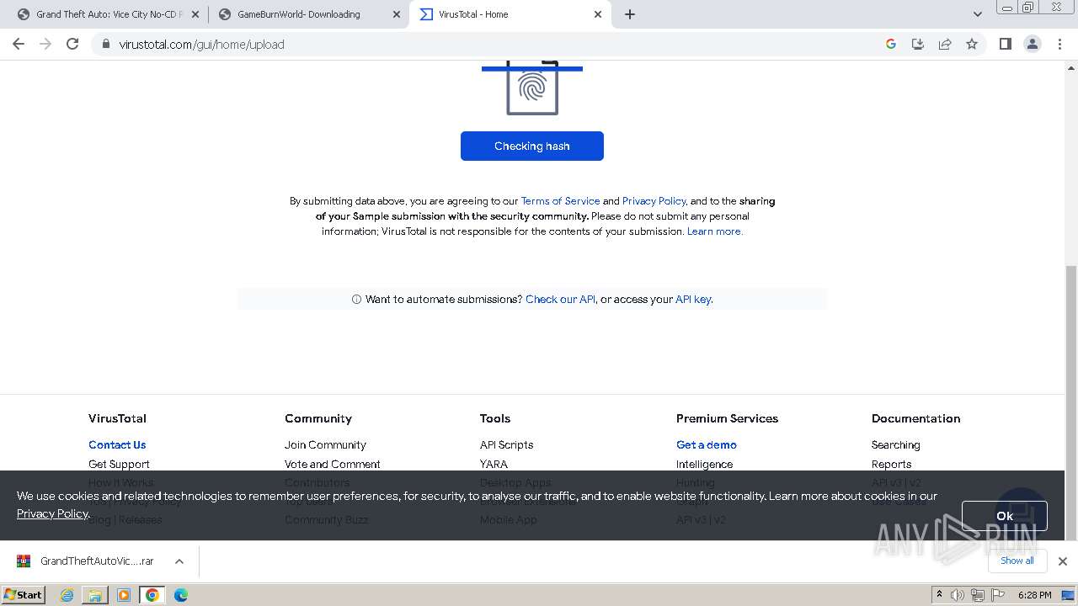
Task: Go forward with browser forward arrow
Action: [x=45, y=44]
